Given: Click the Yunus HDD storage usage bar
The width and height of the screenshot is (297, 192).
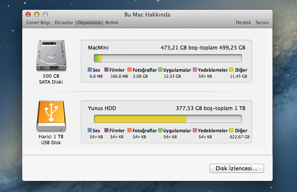Looking at the screenshot, I should click(168, 119).
